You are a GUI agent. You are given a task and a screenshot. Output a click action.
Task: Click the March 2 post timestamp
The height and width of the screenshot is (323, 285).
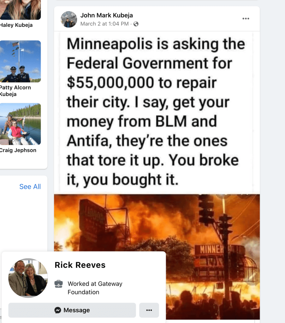coord(104,24)
